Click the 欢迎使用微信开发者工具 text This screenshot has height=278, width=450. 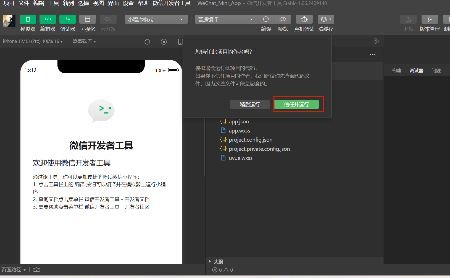(72, 163)
